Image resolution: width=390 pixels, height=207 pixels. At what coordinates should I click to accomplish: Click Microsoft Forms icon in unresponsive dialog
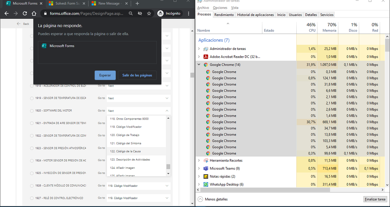pyautogui.click(x=44, y=46)
